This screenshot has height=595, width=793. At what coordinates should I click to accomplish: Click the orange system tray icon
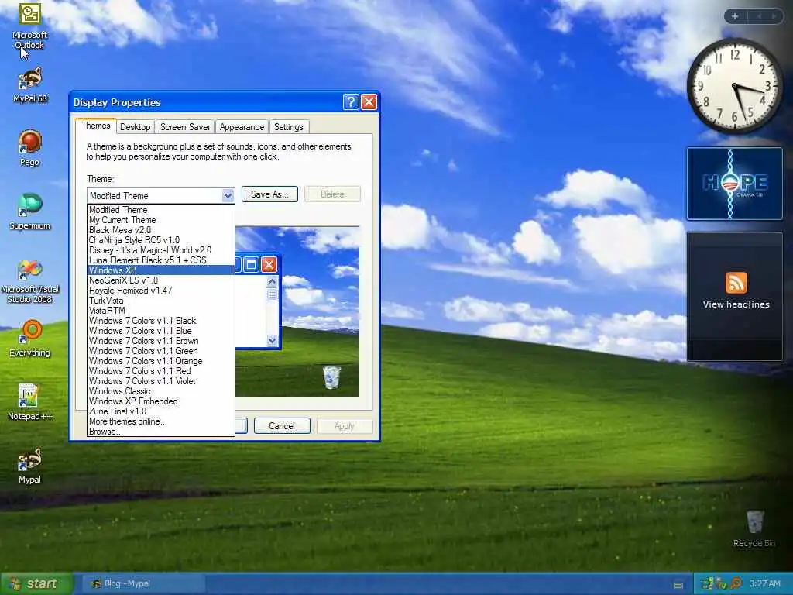(x=736, y=584)
